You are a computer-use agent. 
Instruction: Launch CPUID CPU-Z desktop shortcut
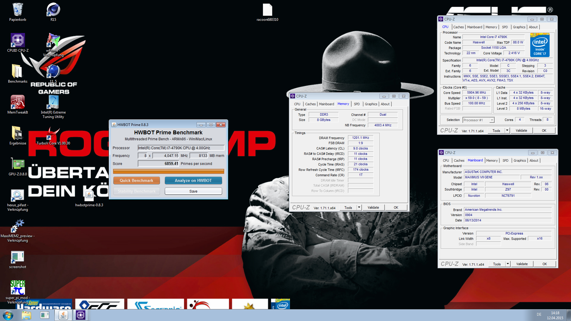tap(18, 43)
